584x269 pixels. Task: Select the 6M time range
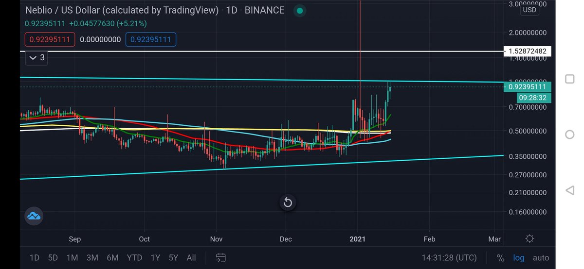click(x=112, y=258)
